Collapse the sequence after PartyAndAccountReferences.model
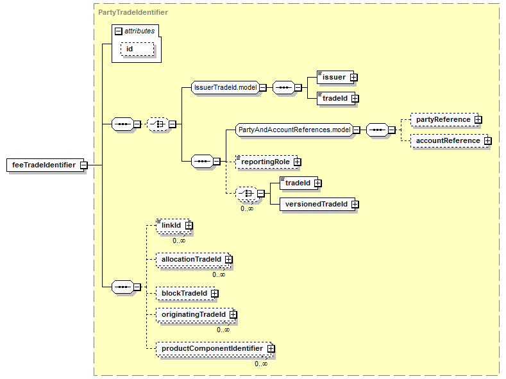This screenshot has width=506, height=379. pyautogui.click(x=391, y=130)
